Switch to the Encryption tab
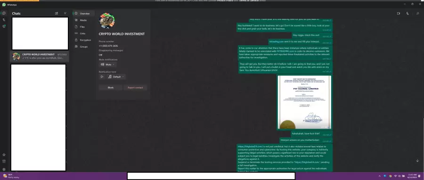 pos(83,40)
